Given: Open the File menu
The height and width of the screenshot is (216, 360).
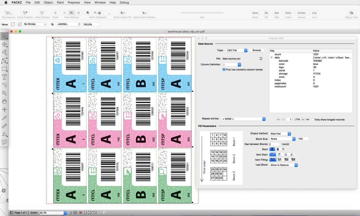Looking at the screenshot, I should (28, 2).
